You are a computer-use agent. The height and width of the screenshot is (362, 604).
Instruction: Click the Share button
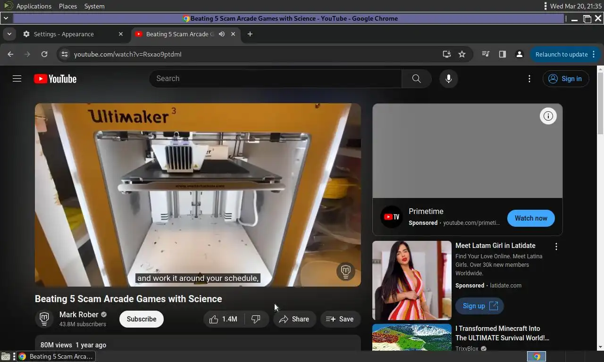pos(294,319)
